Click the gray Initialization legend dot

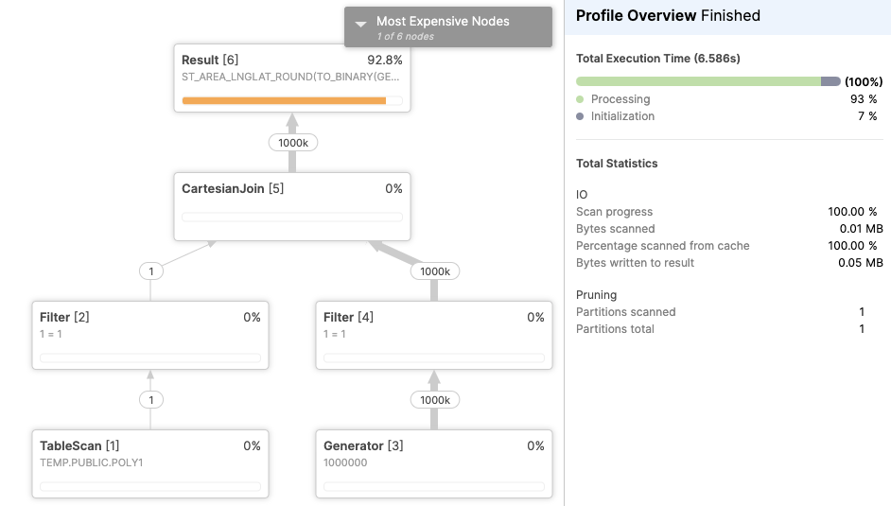click(x=580, y=116)
